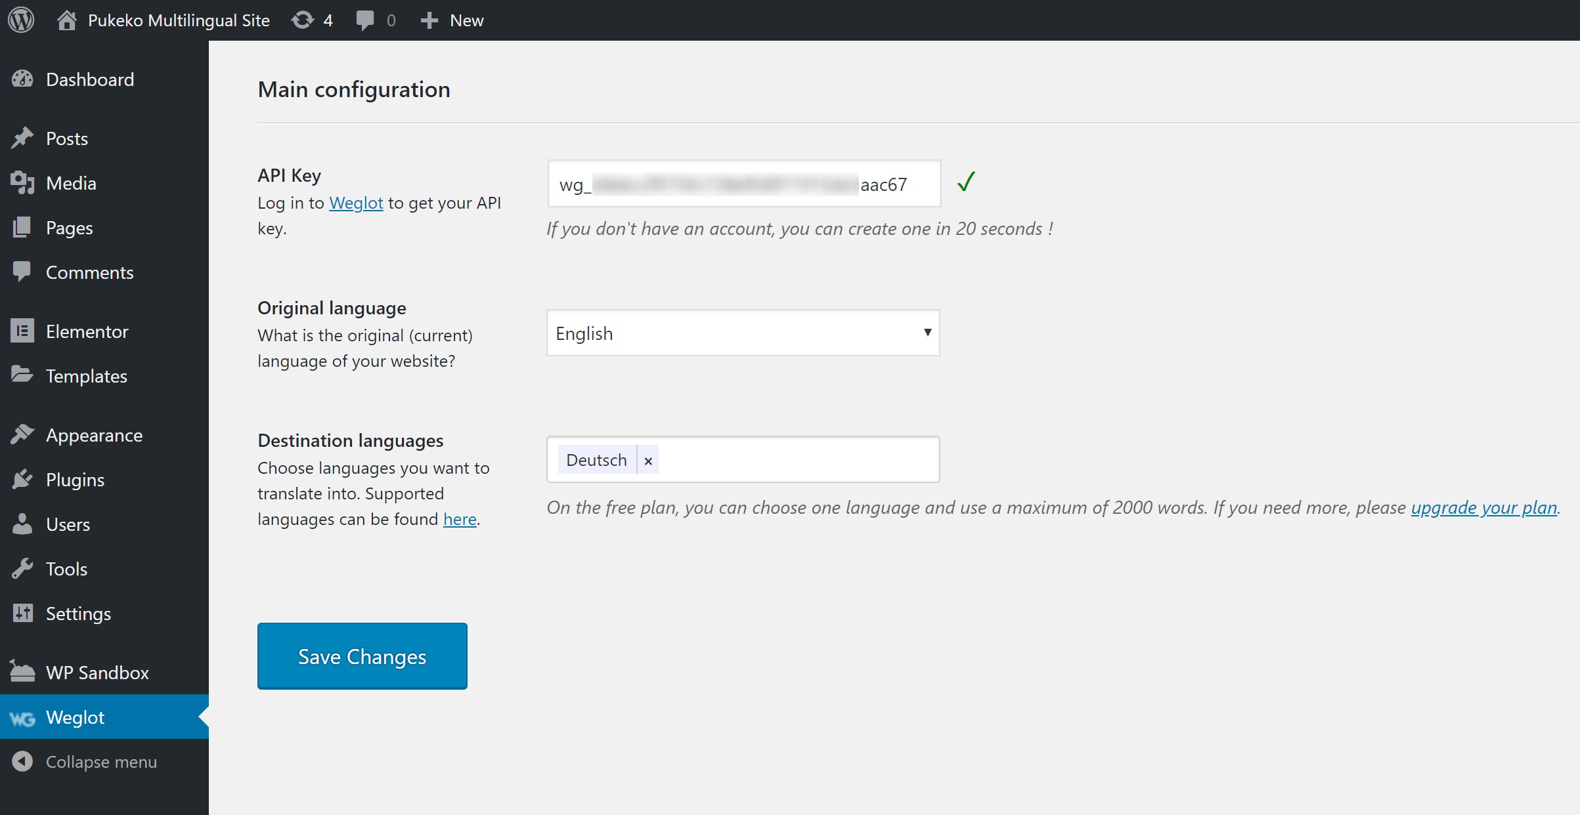The image size is (1580, 815).
Task: Follow the Weglot login link
Action: (x=356, y=203)
